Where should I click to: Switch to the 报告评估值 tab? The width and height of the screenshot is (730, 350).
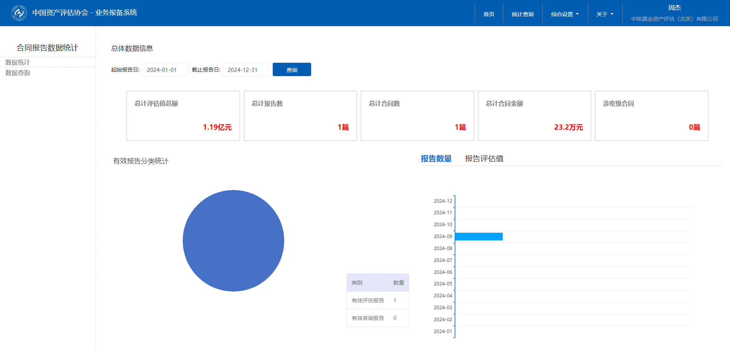point(484,158)
